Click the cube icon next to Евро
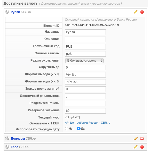This screenshot has width=151, height=153. [x=7, y=147]
